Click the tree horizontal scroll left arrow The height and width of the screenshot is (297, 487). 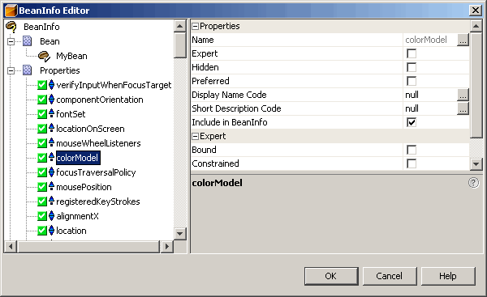pyautogui.click(x=11, y=247)
